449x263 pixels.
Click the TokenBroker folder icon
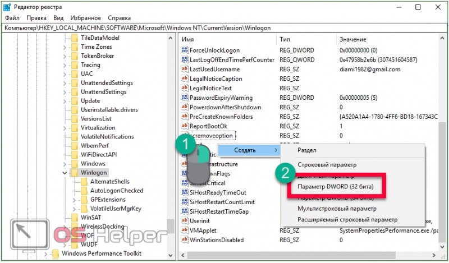(x=75, y=56)
